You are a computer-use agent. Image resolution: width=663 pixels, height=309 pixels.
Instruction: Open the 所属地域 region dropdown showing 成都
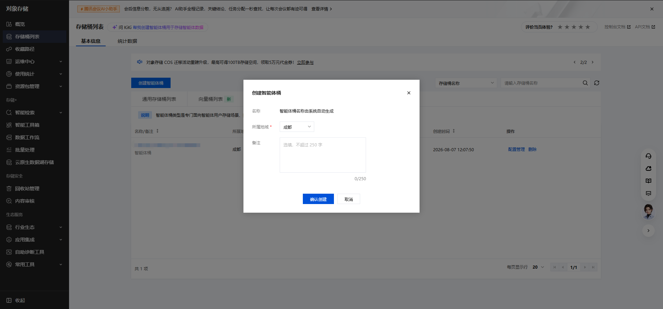297,127
